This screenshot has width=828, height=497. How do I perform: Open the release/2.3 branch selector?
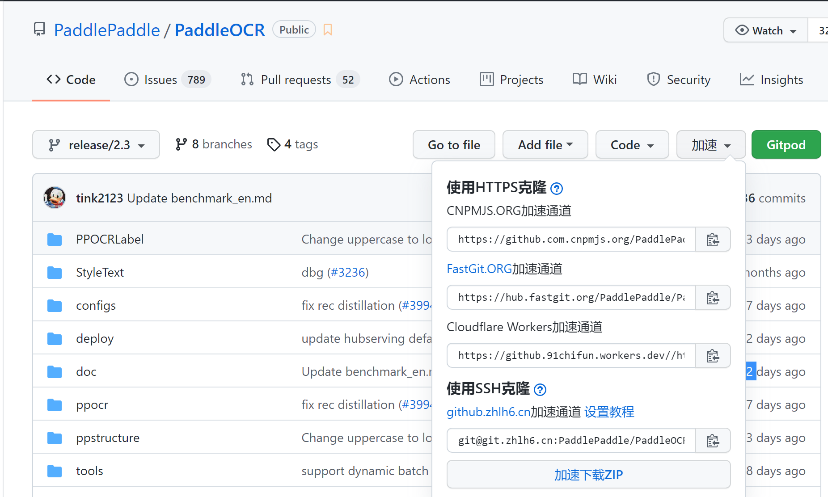tap(96, 144)
